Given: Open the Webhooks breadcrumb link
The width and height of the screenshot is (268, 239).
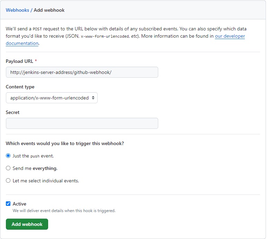Looking at the screenshot, I should pyautogui.click(x=17, y=10).
